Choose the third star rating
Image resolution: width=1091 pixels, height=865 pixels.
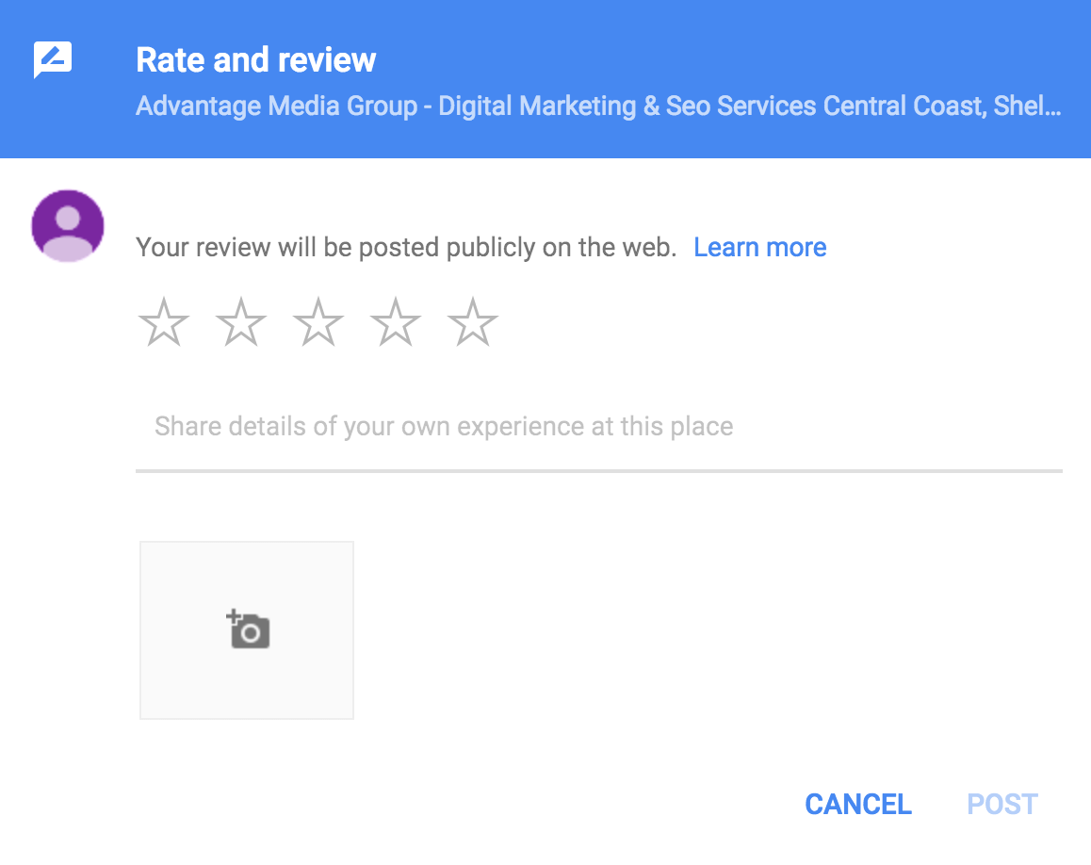[x=318, y=323]
